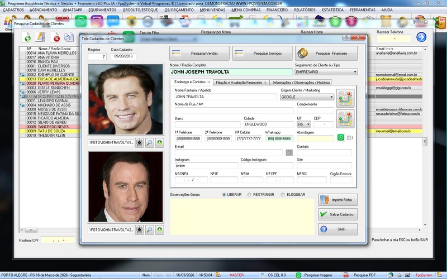Open the CADASTROS menu

tap(13, 10)
